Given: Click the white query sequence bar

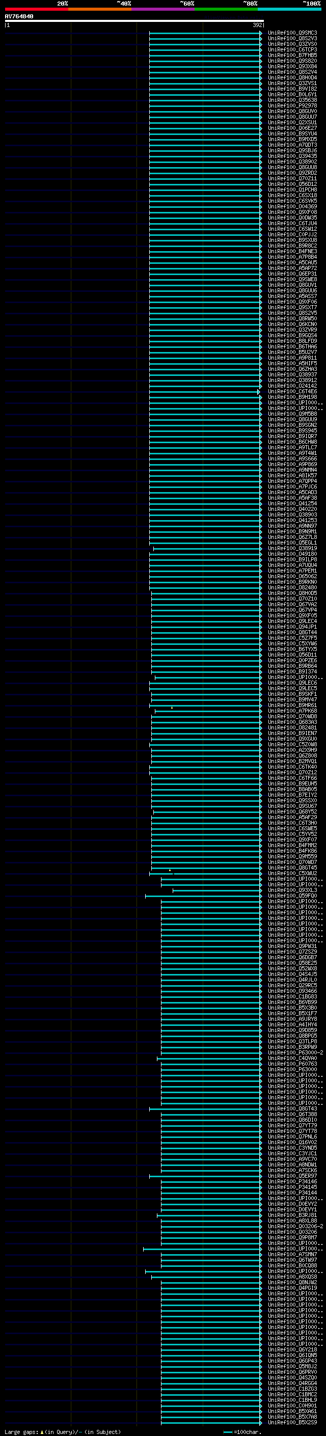Looking at the screenshot, I should (x=134, y=21).
